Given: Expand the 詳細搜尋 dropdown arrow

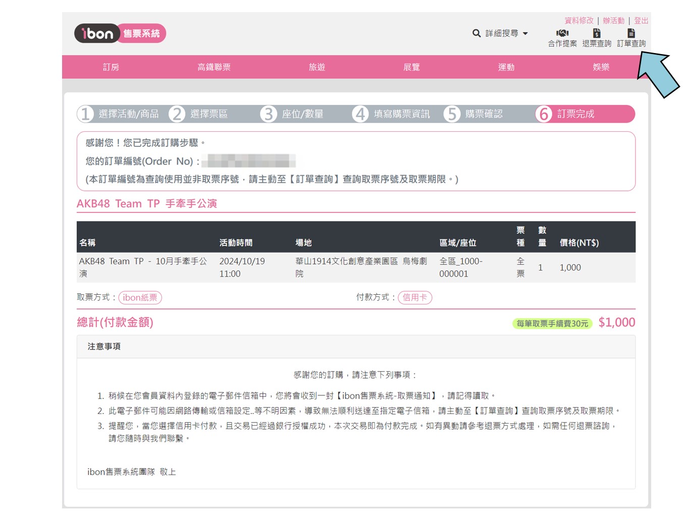Looking at the screenshot, I should point(525,34).
